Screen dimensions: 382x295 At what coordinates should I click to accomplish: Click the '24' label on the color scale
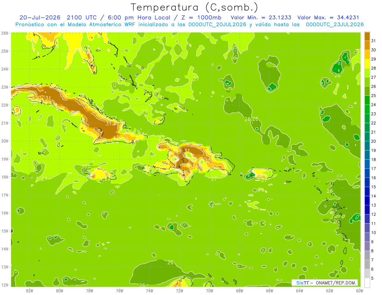[374, 105]
